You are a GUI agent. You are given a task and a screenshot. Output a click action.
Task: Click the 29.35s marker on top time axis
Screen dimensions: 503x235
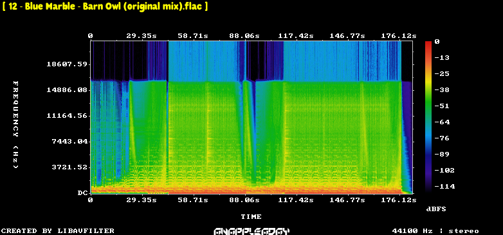[x=142, y=36]
